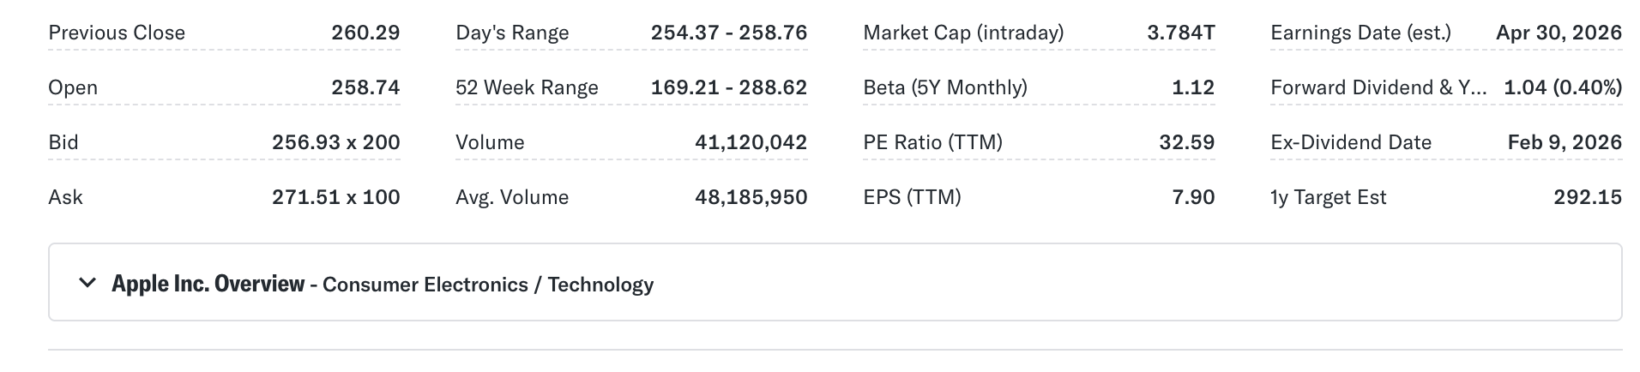Image resolution: width=1640 pixels, height=372 pixels.
Task: Select the PE Ratio (TTM) label
Action: coord(932,142)
